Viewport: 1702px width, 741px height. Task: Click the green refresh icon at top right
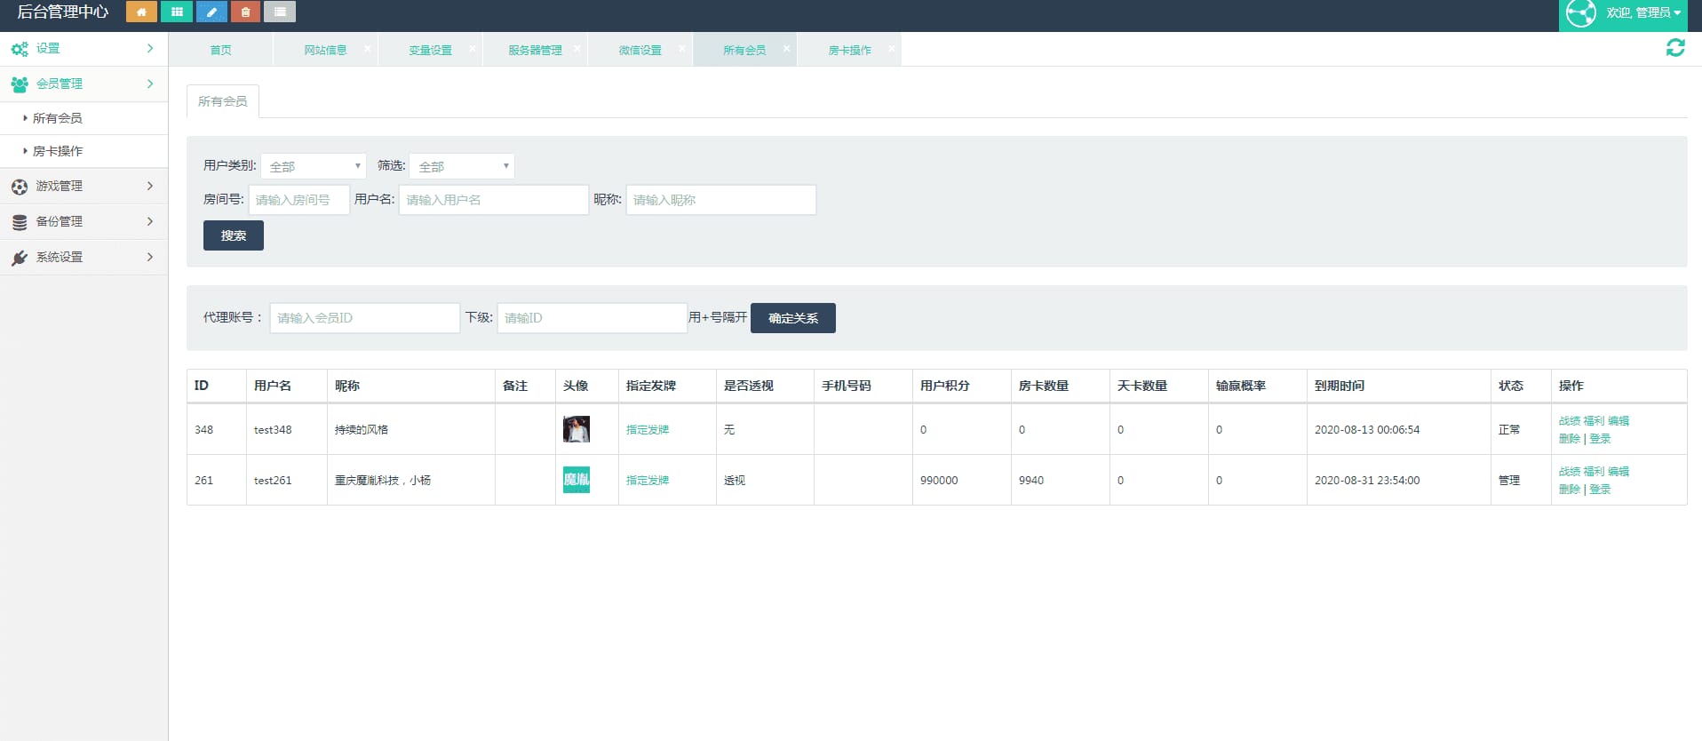(1675, 48)
